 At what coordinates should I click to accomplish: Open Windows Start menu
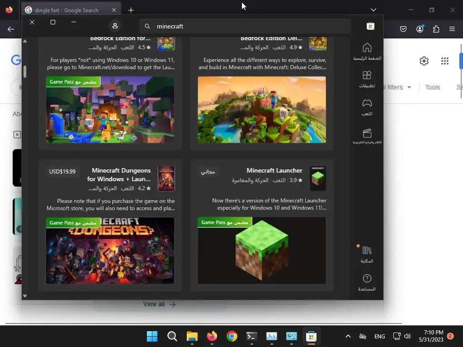tap(152, 336)
